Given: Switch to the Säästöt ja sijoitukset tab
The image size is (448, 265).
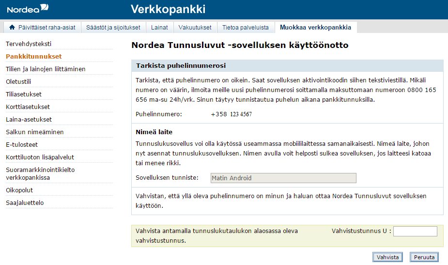Looking at the screenshot, I should 113,28.
